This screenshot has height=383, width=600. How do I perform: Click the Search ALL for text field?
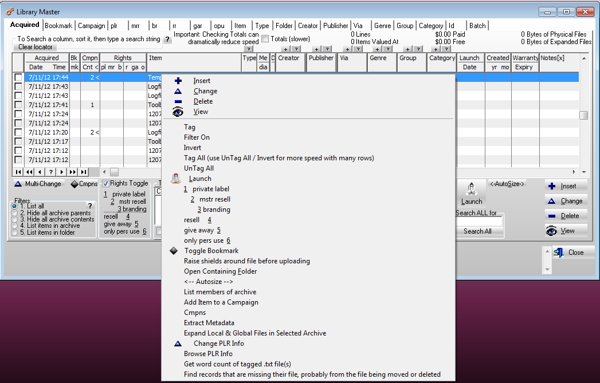point(479,220)
